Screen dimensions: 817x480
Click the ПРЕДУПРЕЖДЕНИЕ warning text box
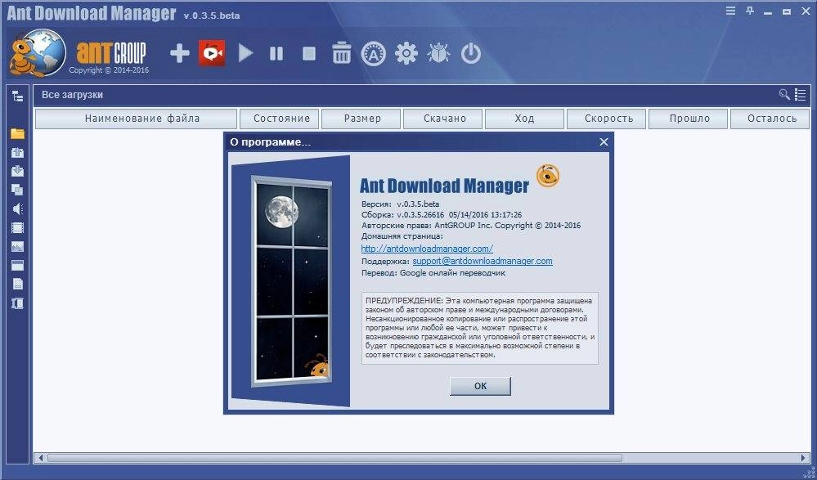[480, 328]
